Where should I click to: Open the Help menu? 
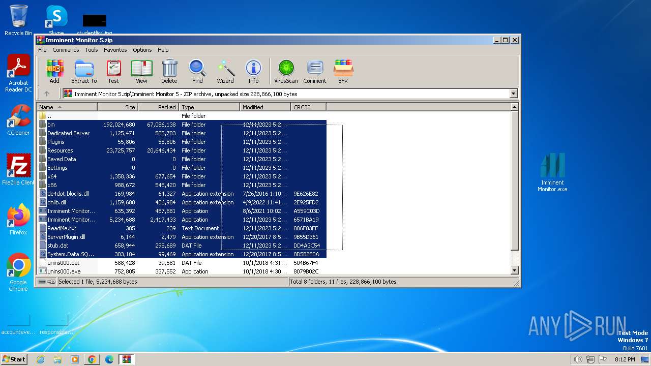[163, 50]
